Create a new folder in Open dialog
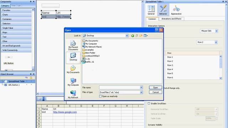The height and width of the screenshot is (128, 228). [x=141, y=36]
